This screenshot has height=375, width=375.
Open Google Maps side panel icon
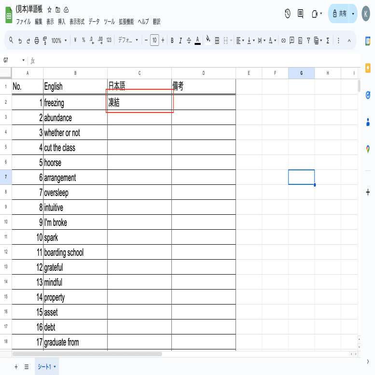pos(368,149)
